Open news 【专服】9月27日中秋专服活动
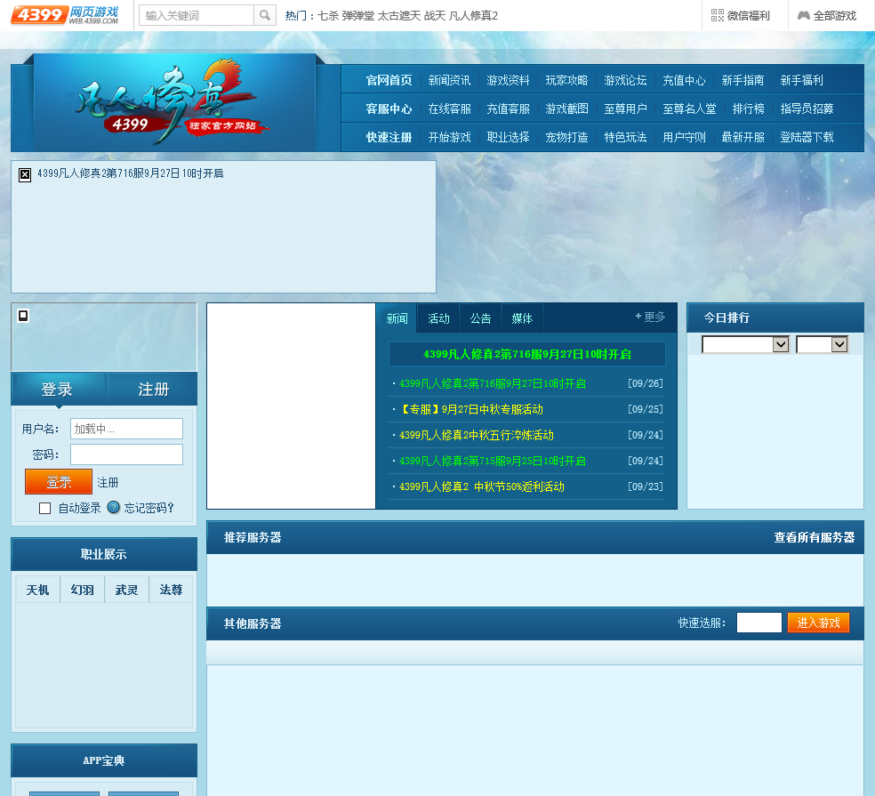This screenshot has height=796, width=875. 471,409
